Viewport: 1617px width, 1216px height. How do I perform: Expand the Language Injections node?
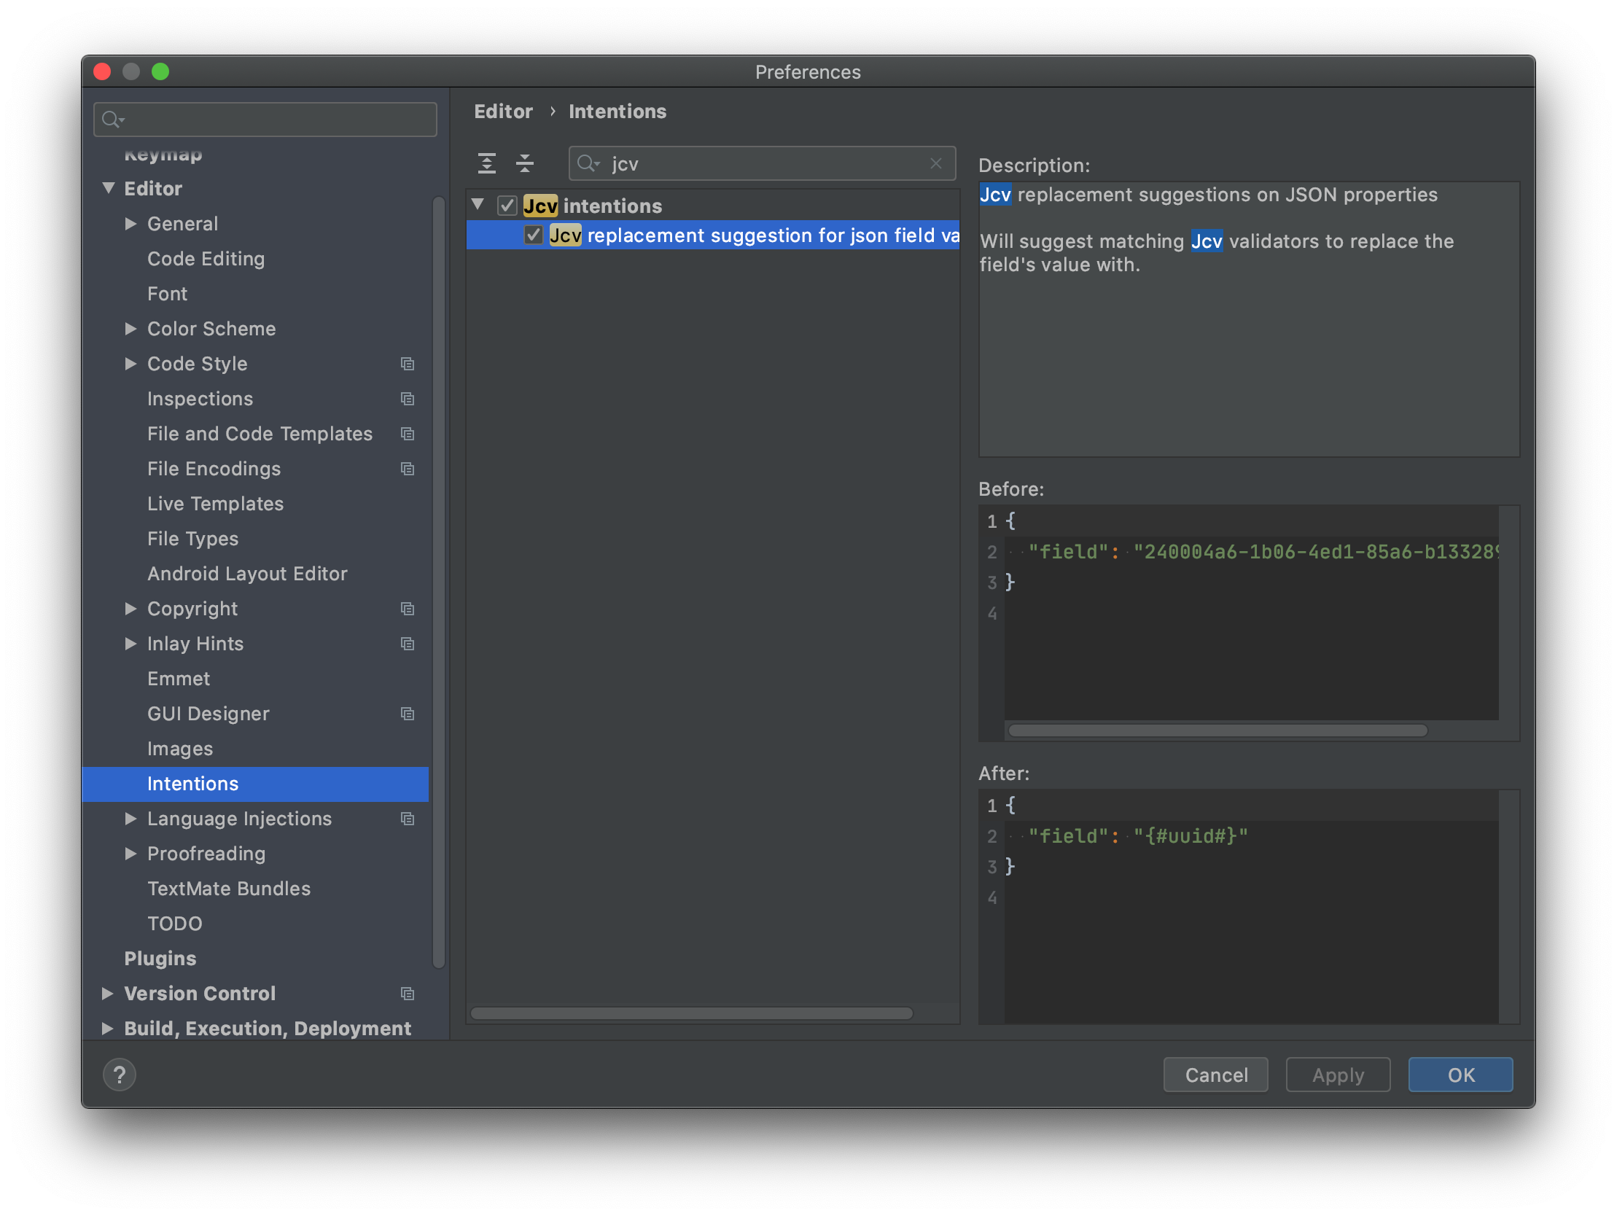(x=130, y=818)
